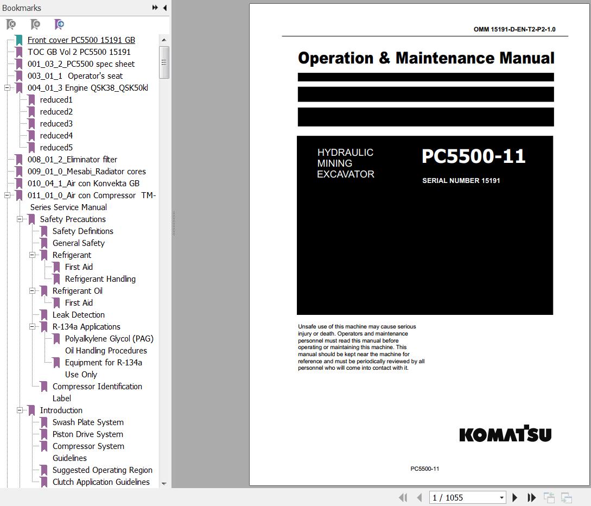Click the Operation & Maintenance Manual cover page
The height and width of the screenshot is (506, 591).
tap(419, 244)
